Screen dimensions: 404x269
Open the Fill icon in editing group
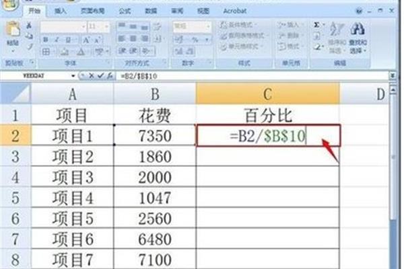click(316, 36)
